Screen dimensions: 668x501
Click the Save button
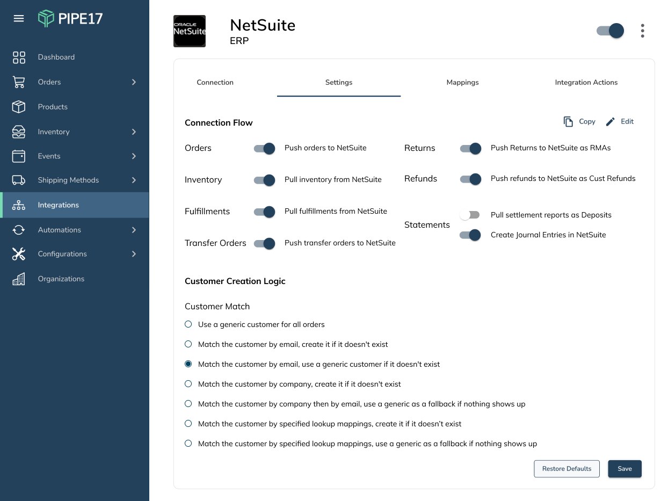click(625, 469)
